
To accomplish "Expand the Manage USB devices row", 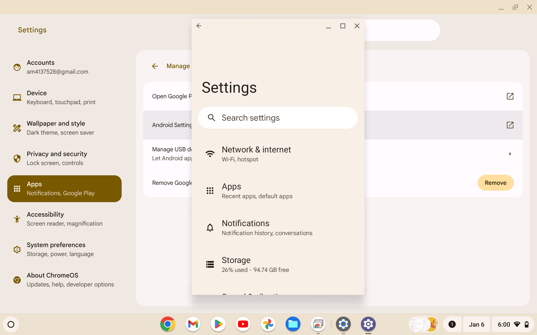I will (510, 154).
